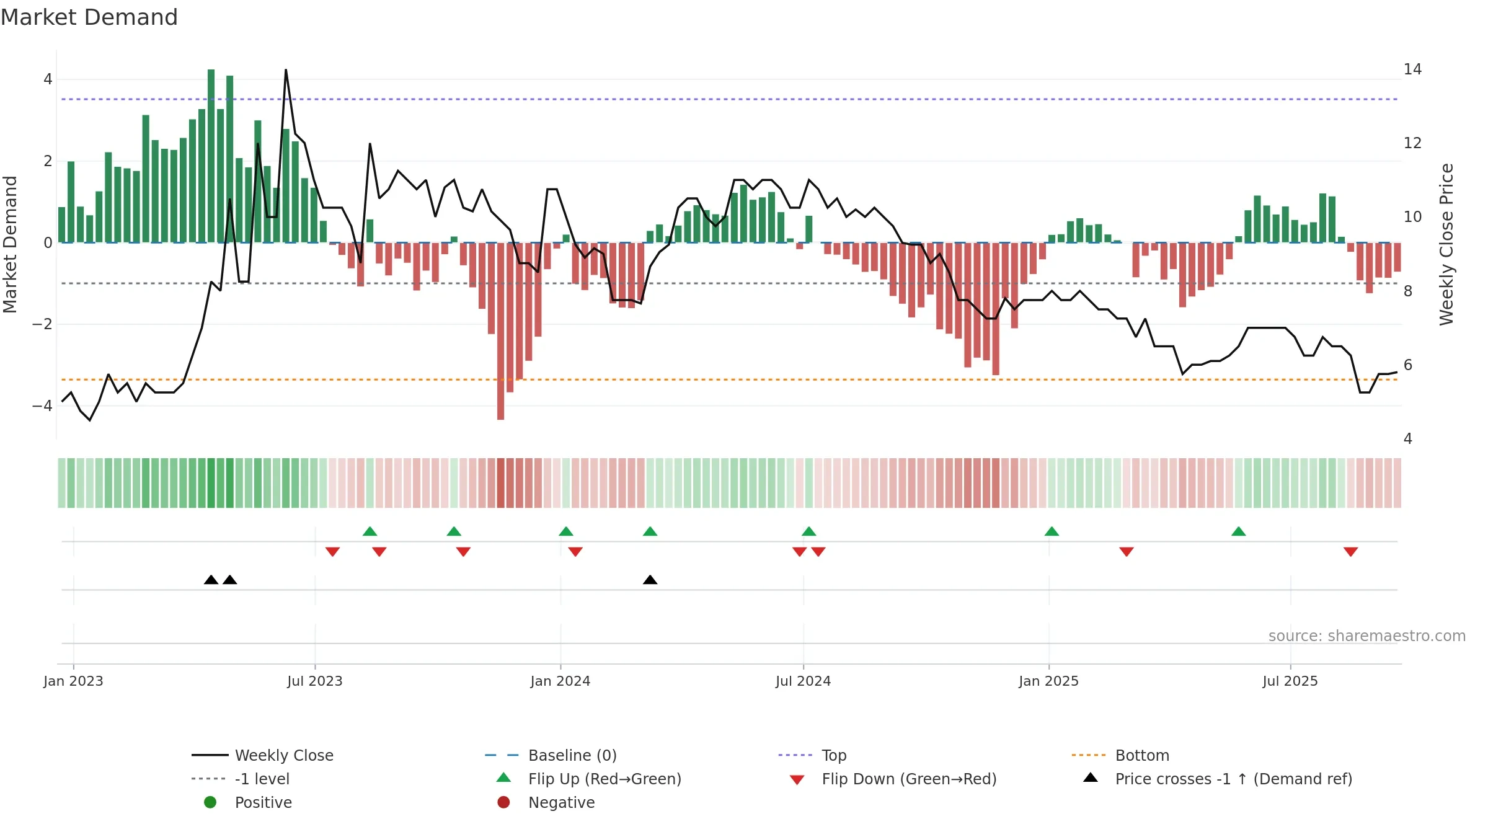The height and width of the screenshot is (837, 1488).
Task: Click the Jan 2025 axis label
Action: coord(1049,681)
